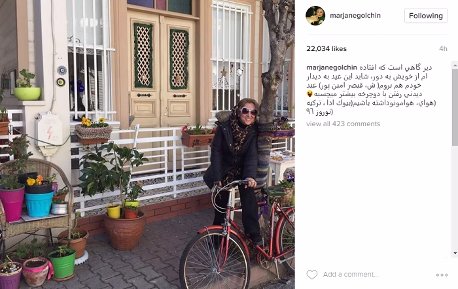View all 423 comments

tap(343, 124)
